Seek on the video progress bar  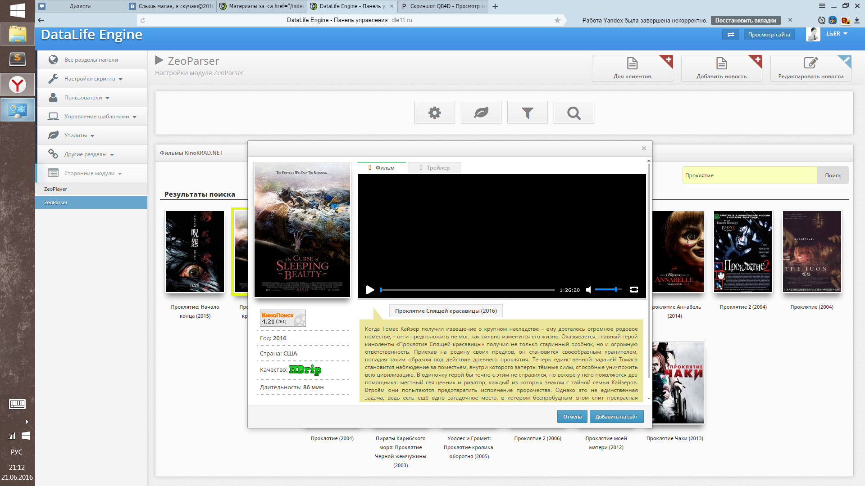click(x=468, y=290)
